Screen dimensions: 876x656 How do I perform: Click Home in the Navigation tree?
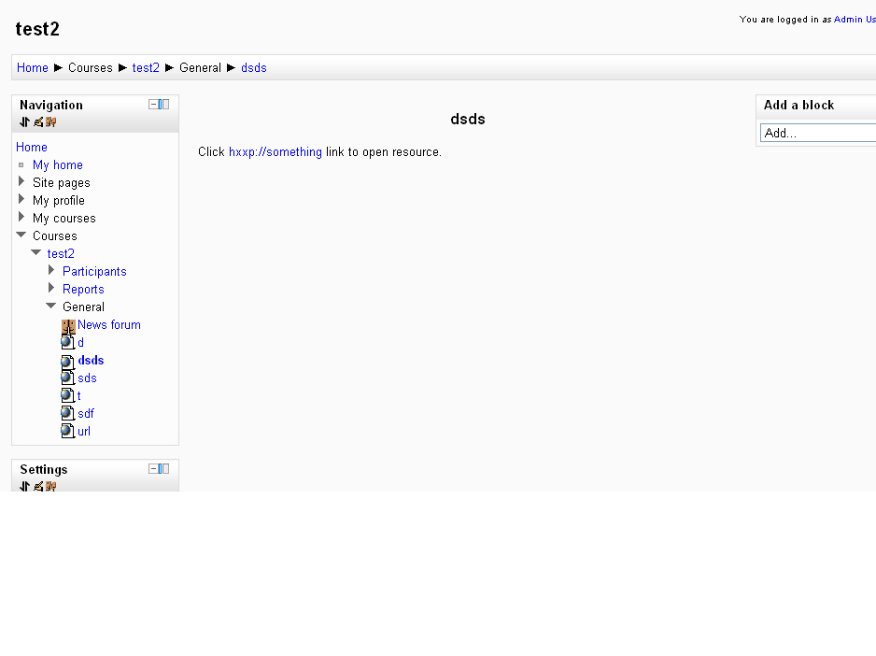tap(32, 147)
